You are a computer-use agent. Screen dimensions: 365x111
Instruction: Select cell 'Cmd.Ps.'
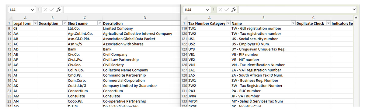(85, 75)
